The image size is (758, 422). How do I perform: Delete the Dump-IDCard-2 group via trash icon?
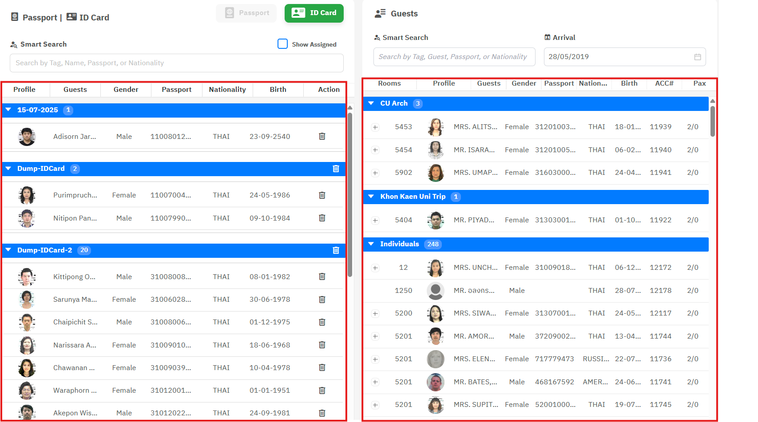click(x=336, y=250)
